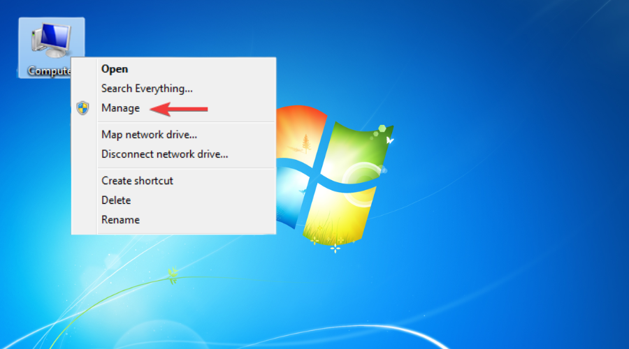Click the UAC shield icon beside Manage

pyautogui.click(x=82, y=108)
